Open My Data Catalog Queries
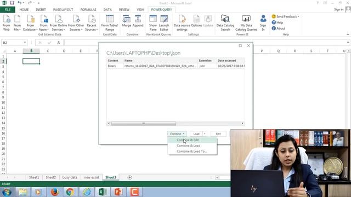Image resolution: width=351 pixels, height=197 pixels. pyautogui.click(x=246, y=23)
